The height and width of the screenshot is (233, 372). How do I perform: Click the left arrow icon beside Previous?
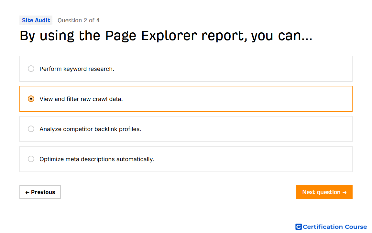(x=27, y=193)
